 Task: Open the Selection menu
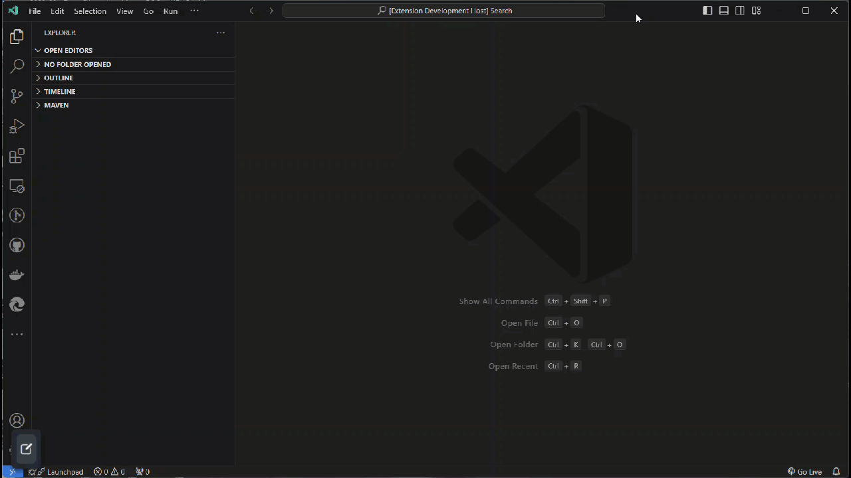point(90,11)
